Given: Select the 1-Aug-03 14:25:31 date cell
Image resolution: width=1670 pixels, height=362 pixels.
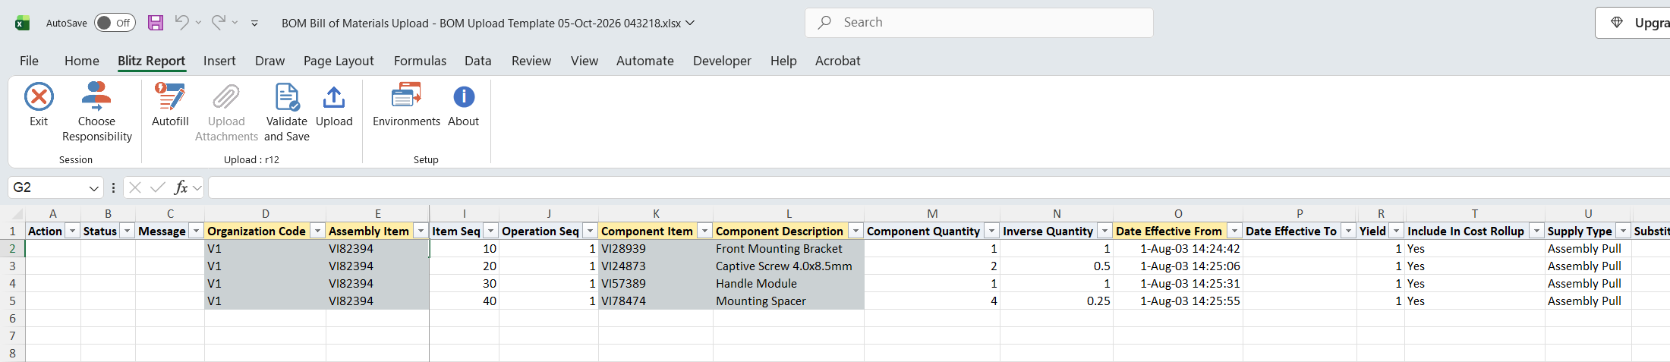Looking at the screenshot, I should (x=1178, y=284).
